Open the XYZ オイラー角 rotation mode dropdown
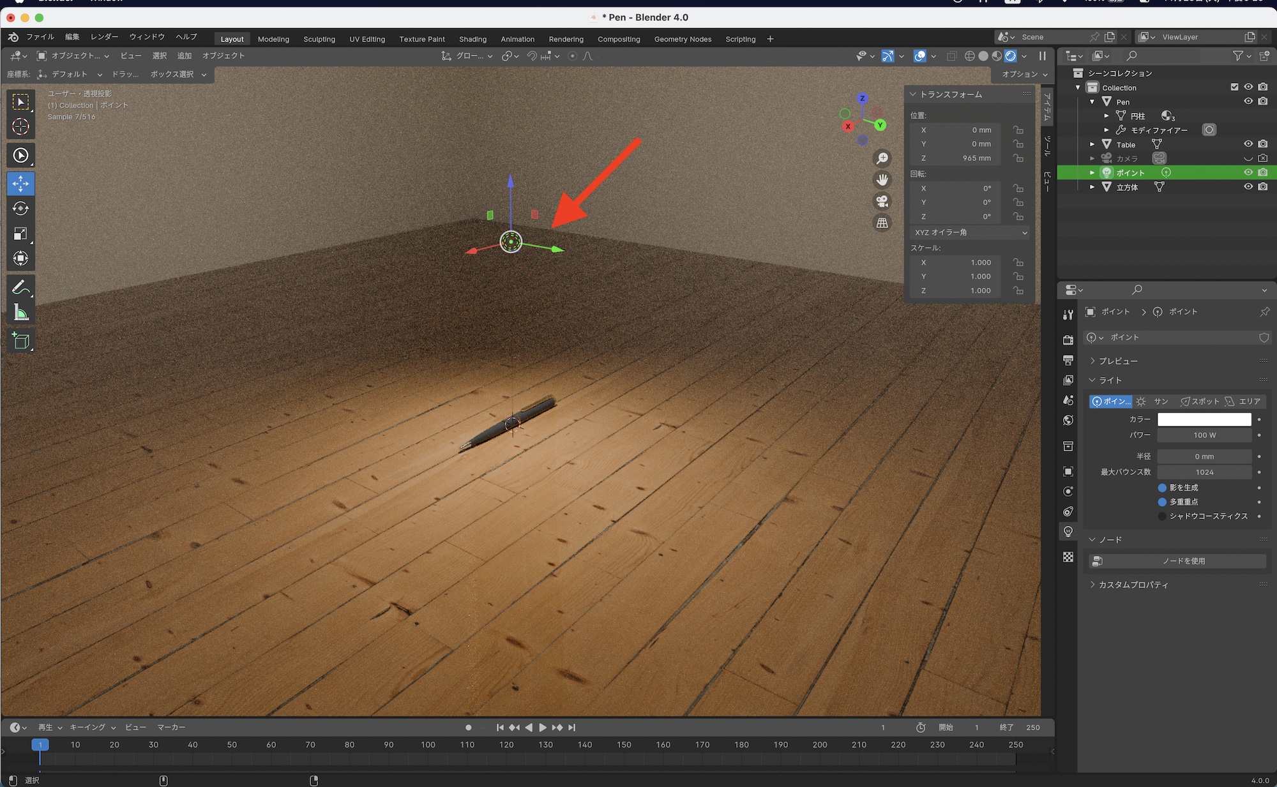This screenshot has height=787, width=1277. pos(970,232)
